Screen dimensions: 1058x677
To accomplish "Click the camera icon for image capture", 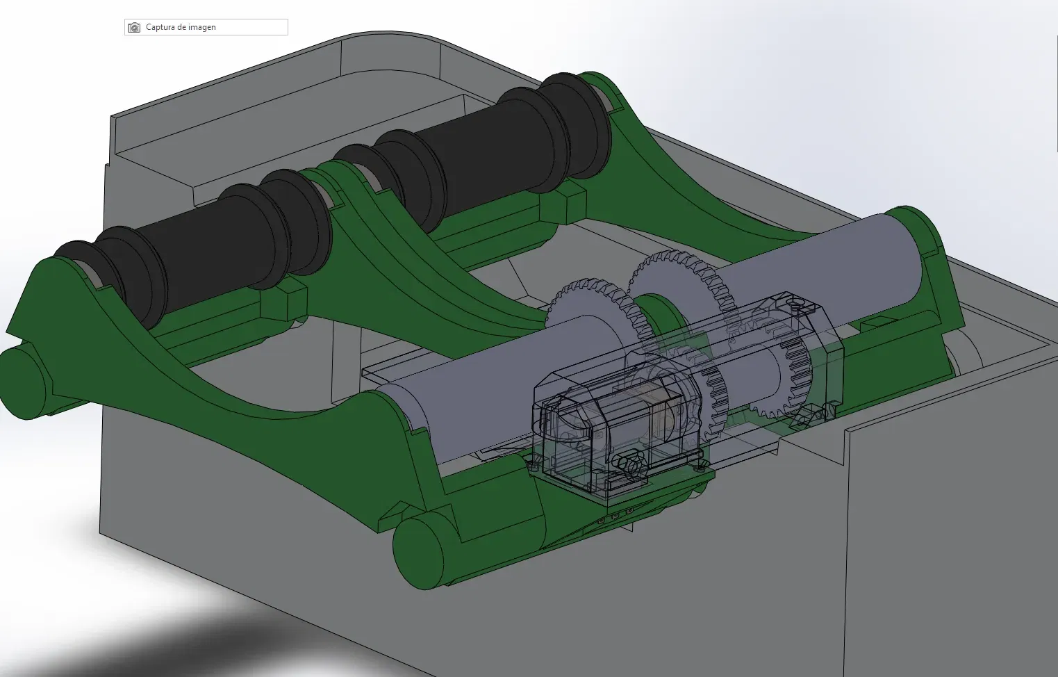I will tap(134, 27).
